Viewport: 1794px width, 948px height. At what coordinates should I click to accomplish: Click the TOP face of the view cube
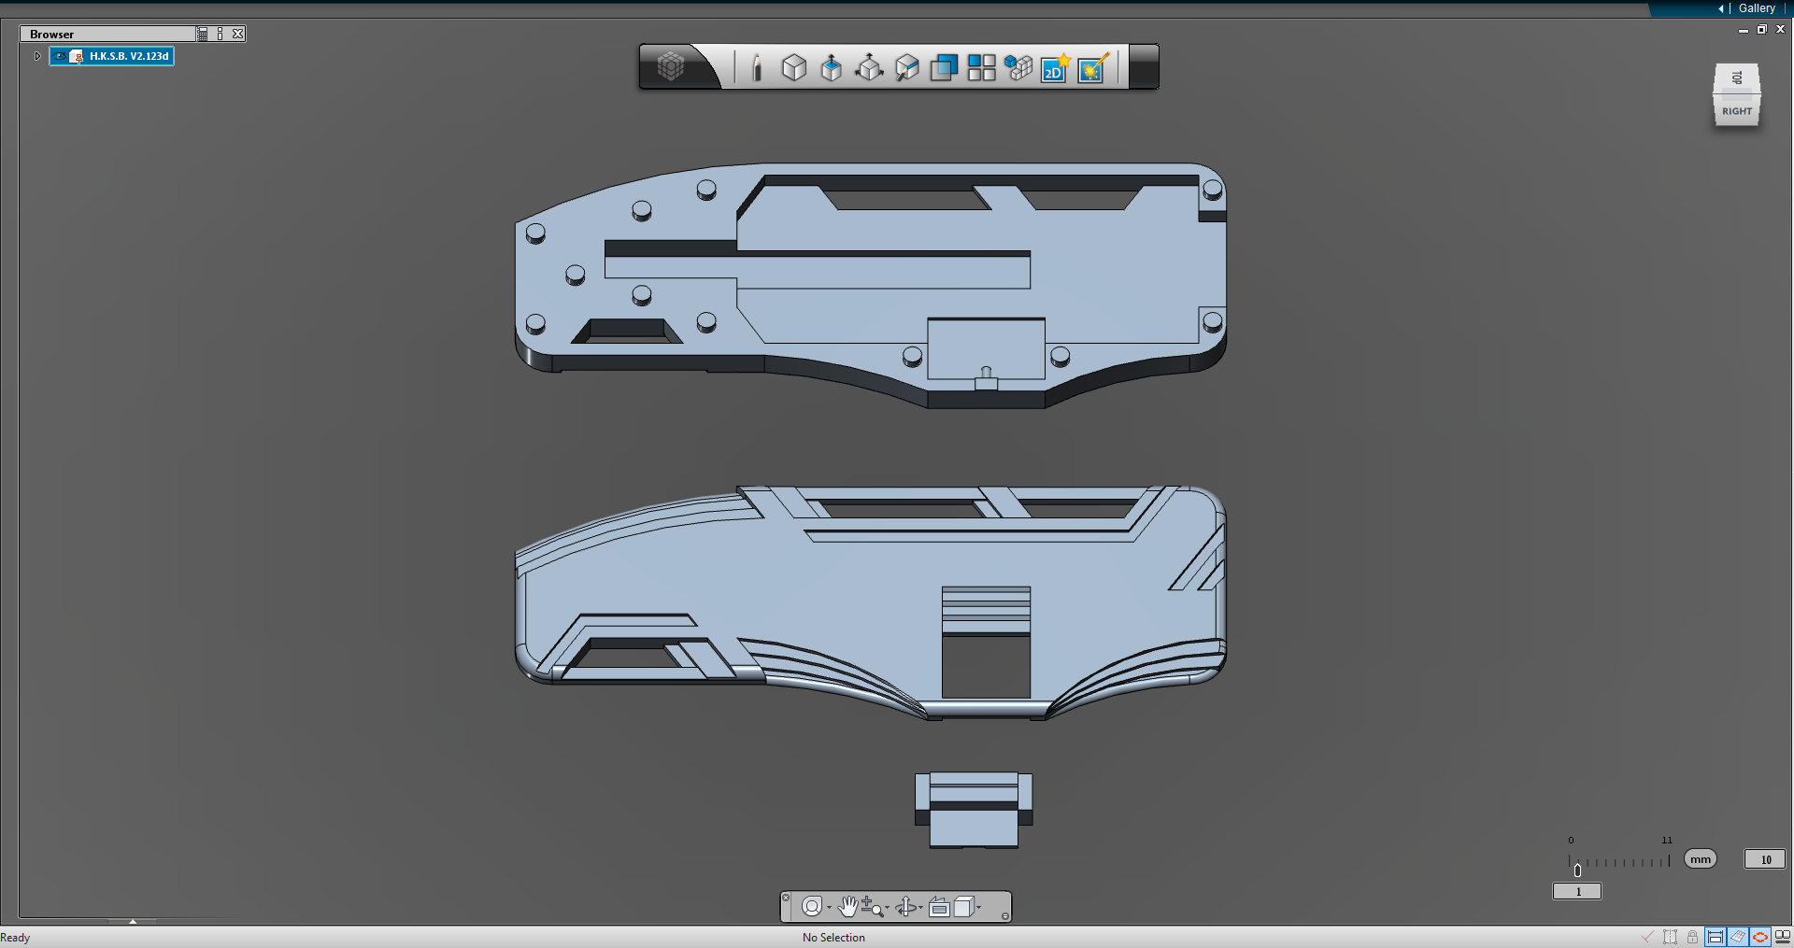click(x=1737, y=78)
